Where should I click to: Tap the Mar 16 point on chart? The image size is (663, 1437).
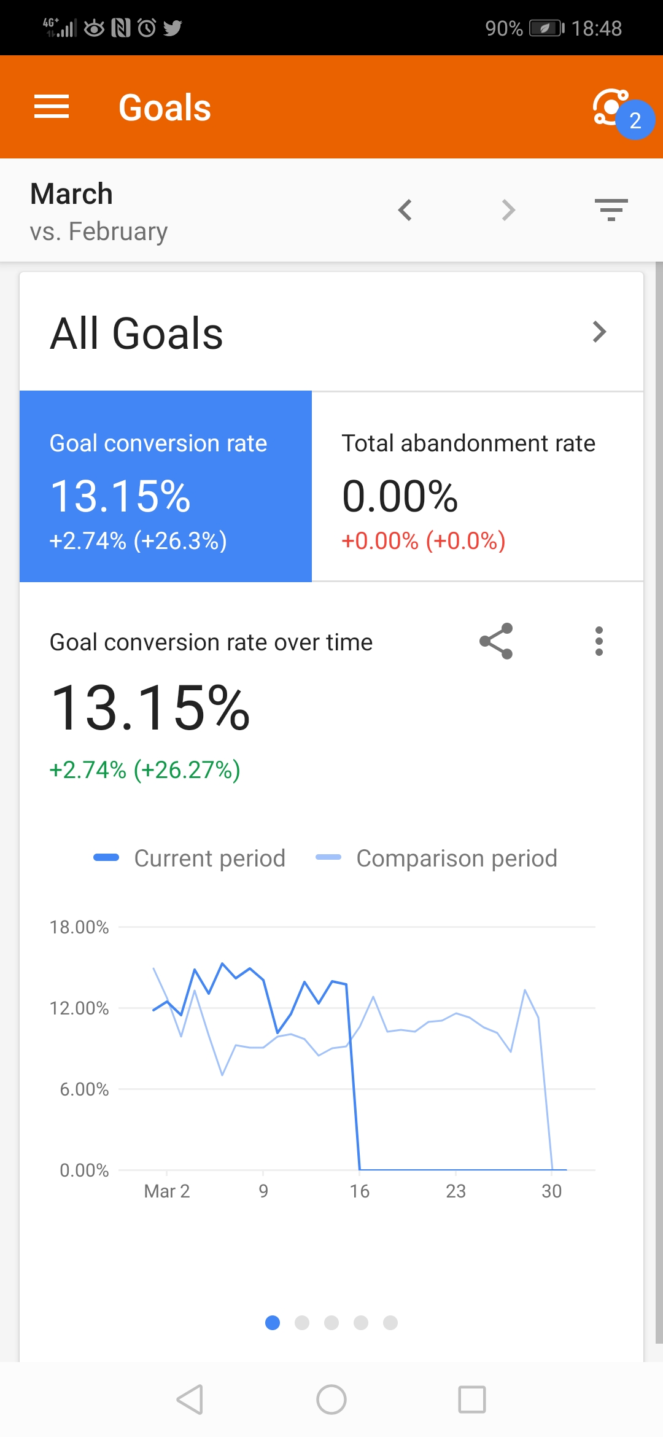(360, 1169)
